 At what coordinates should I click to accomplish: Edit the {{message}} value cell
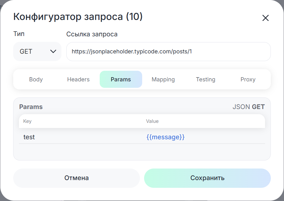165,137
